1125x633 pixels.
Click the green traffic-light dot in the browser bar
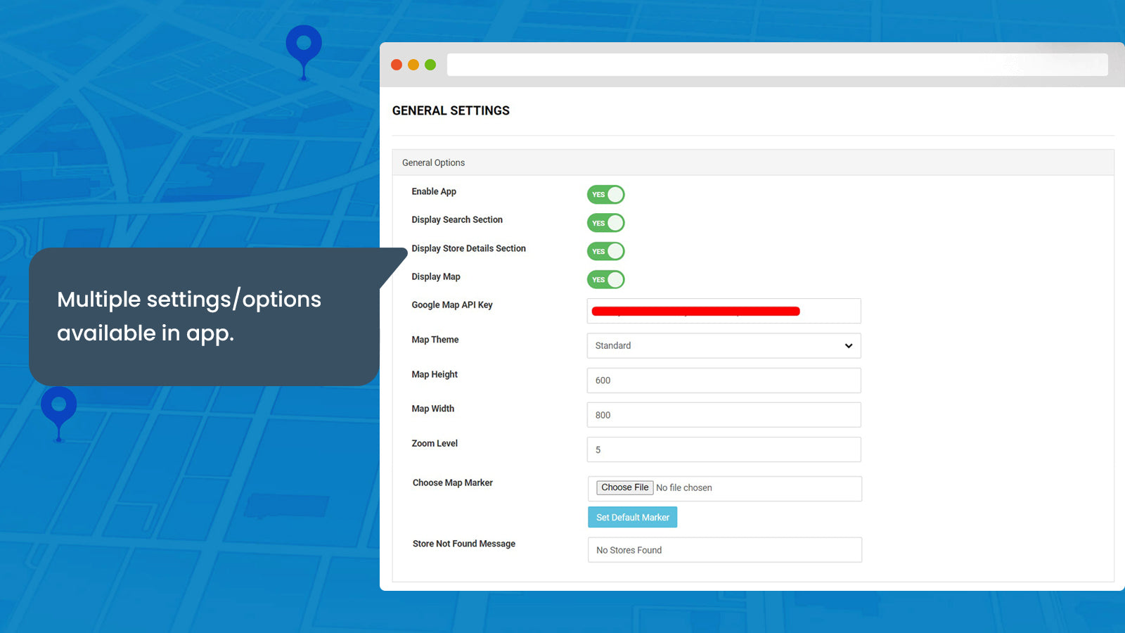430,64
